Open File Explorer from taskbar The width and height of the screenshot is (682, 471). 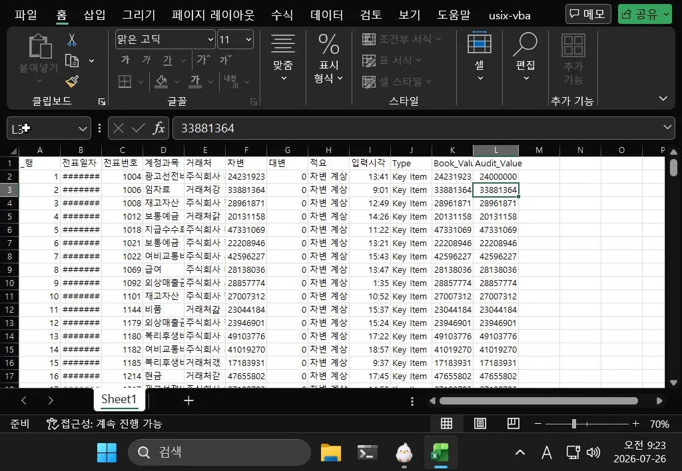click(x=330, y=453)
